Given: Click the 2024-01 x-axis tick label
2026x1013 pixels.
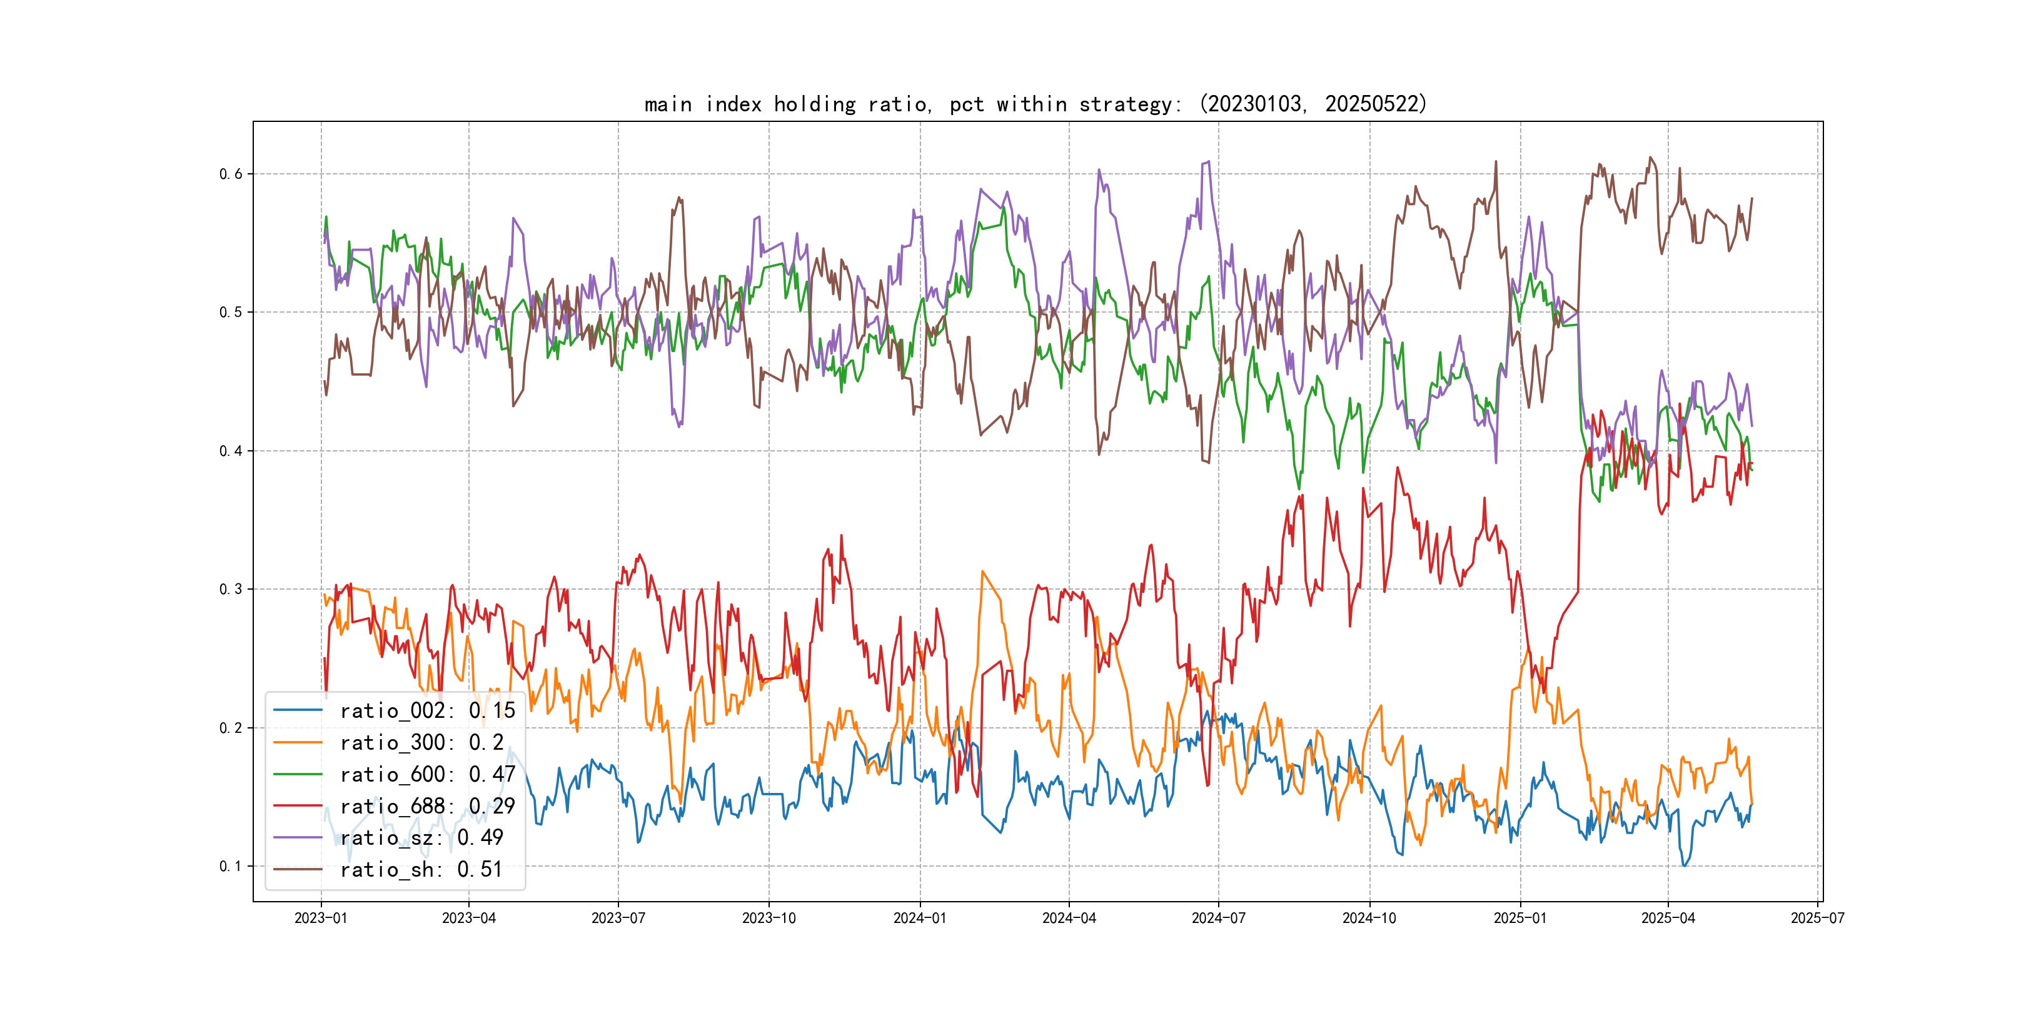Looking at the screenshot, I should pyautogui.click(x=919, y=918).
